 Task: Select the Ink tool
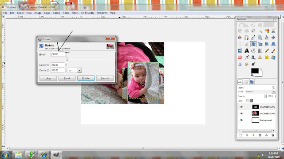(x=253, y=57)
